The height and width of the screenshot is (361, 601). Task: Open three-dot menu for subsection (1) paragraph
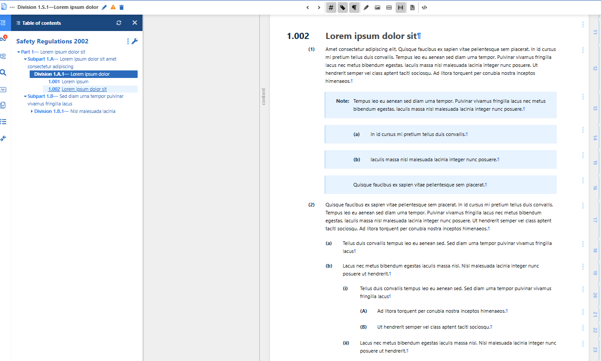[583, 50]
